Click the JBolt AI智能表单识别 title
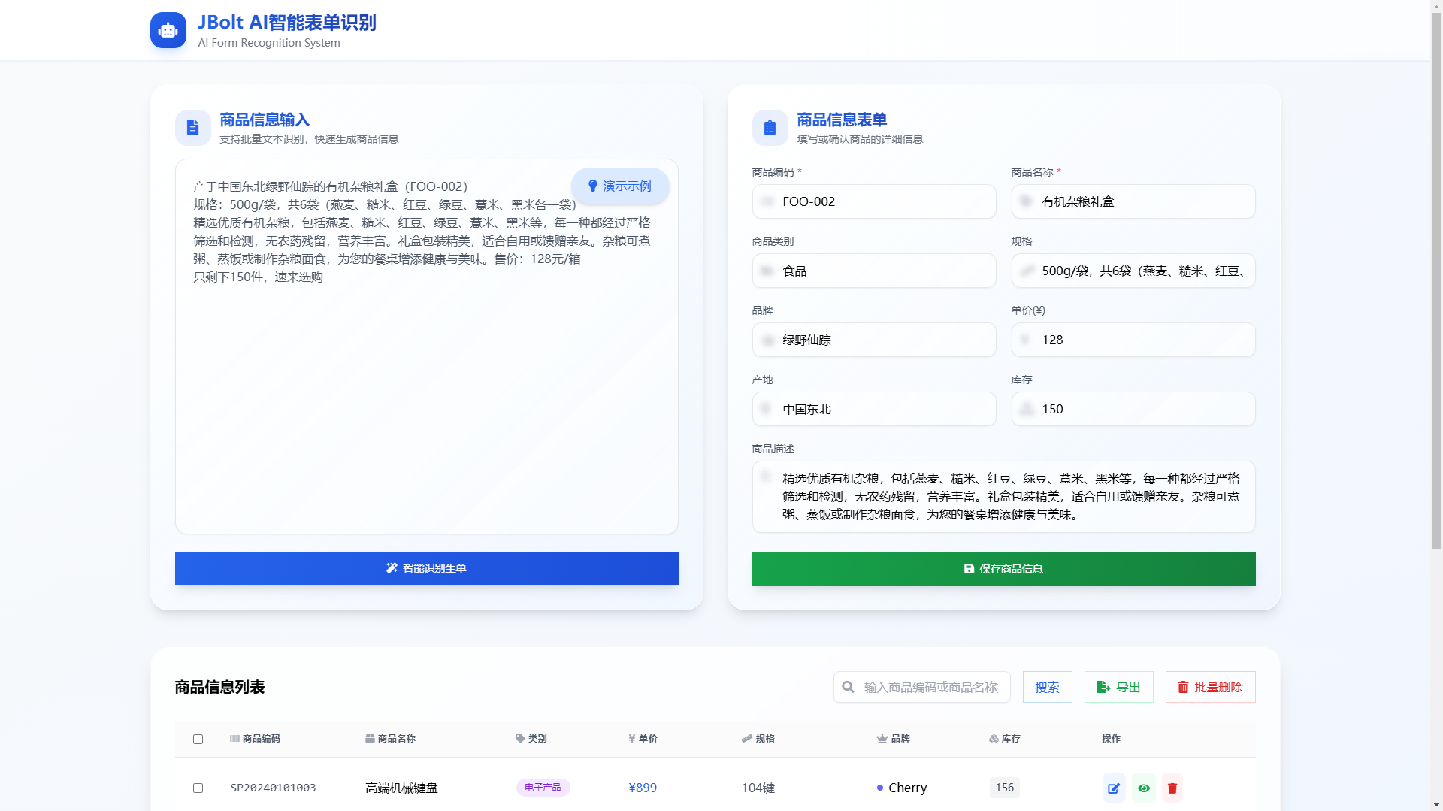Screen dimensions: 1443x811 287,23
